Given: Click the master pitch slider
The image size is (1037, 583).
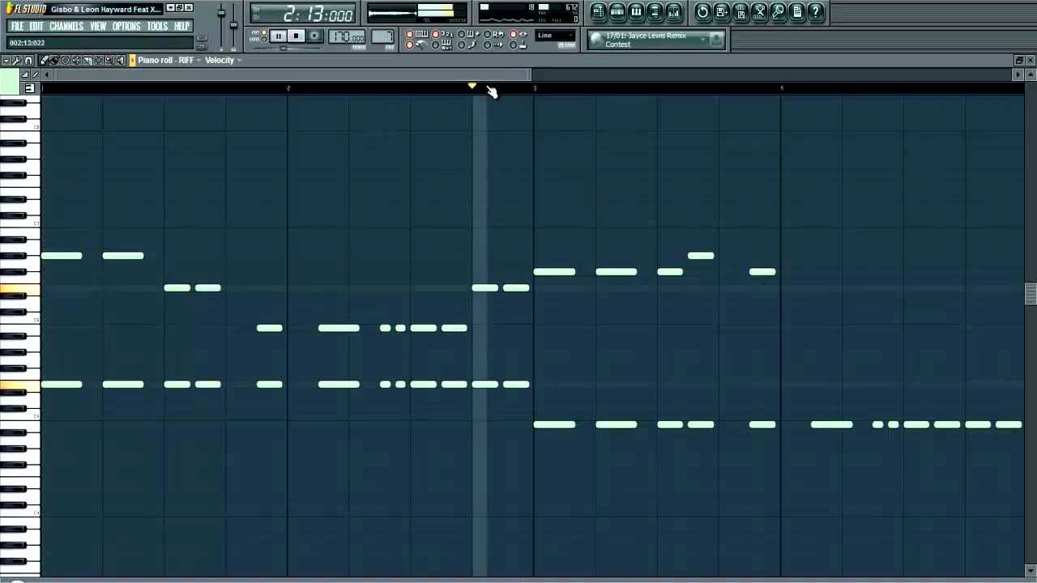Looking at the screenshot, I should pos(233,24).
